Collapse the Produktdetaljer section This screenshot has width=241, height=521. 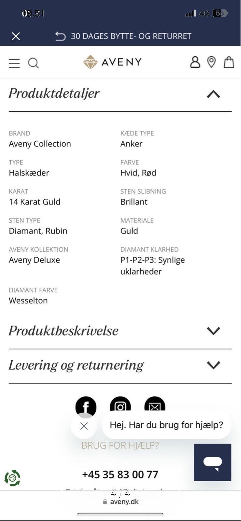coord(213,94)
